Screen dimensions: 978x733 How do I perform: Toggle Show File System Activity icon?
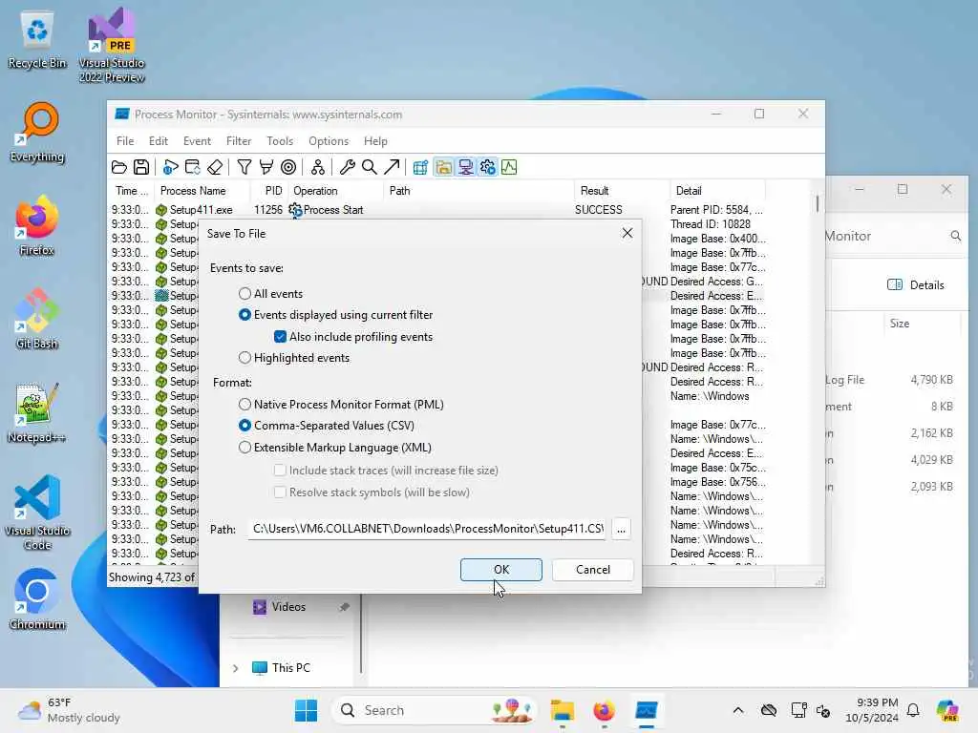point(443,167)
